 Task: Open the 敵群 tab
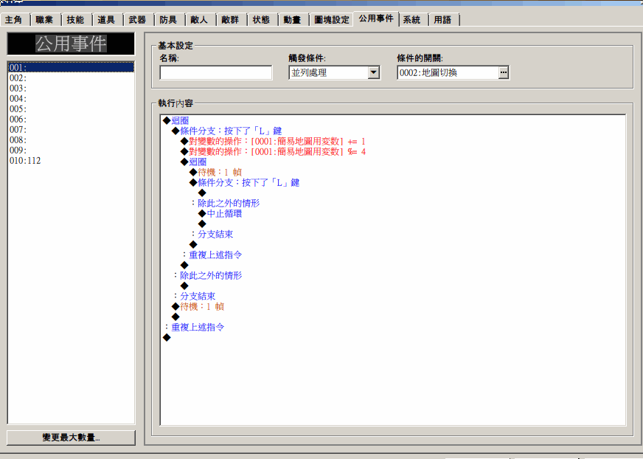[x=231, y=20]
